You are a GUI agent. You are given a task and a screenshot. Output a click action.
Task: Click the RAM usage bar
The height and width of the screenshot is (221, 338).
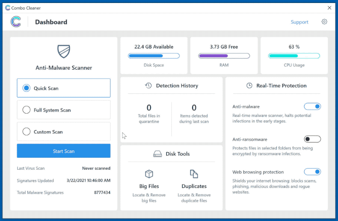coord(224,56)
